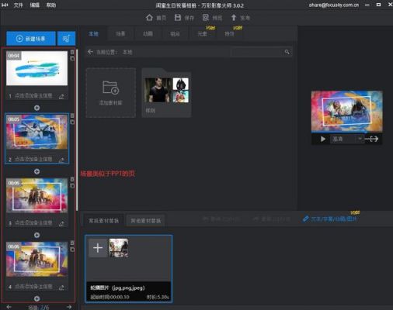Click the large preview image on right
Image resolution: width=393 pixels, height=310 pixels.
click(346, 111)
